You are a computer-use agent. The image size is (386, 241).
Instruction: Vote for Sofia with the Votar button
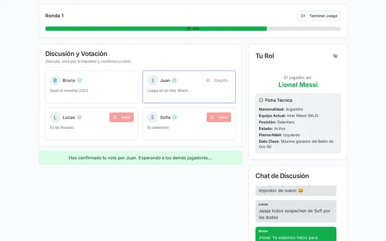[219, 117]
